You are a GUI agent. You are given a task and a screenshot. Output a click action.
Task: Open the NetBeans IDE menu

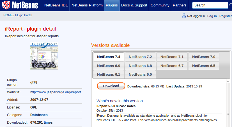(56, 5)
